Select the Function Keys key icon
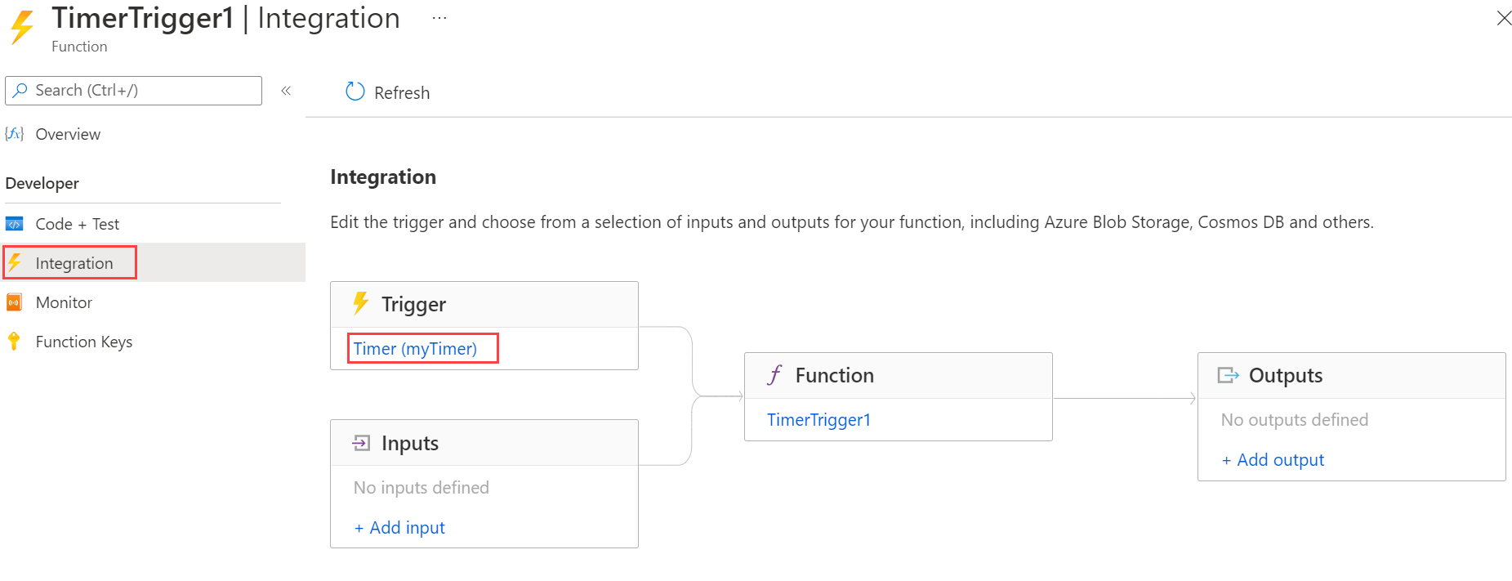The image size is (1512, 581). pos(15,341)
